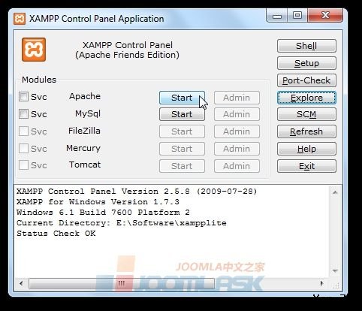362x311 pixels.
Task: Open XAMPP Setup
Action: click(306, 63)
